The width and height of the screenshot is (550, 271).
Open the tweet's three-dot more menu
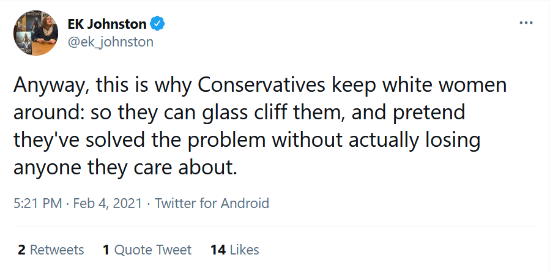tap(526, 23)
